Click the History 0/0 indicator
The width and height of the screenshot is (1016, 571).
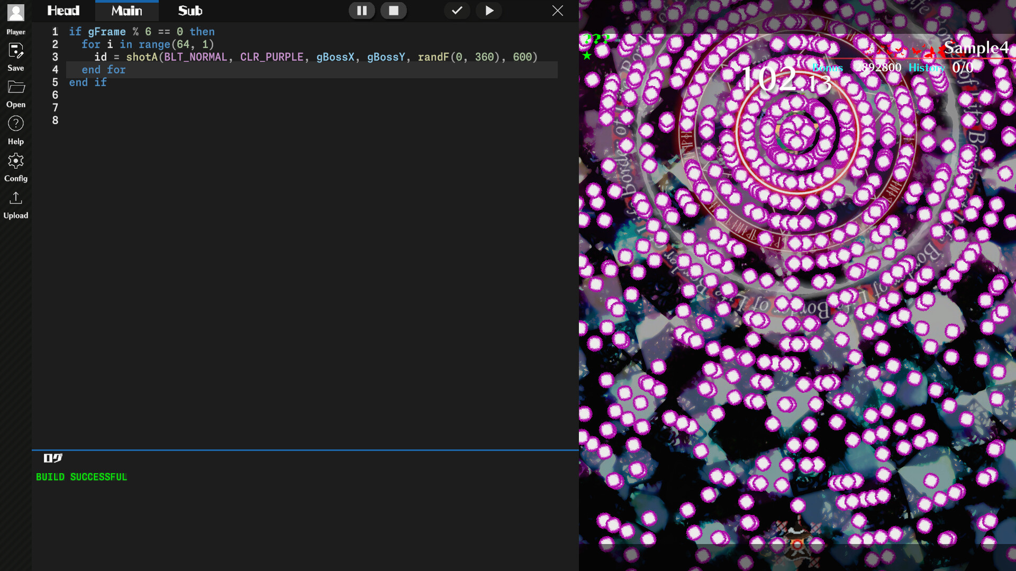point(942,68)
